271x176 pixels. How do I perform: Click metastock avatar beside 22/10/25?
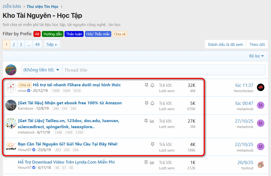[x=261, y=147]
